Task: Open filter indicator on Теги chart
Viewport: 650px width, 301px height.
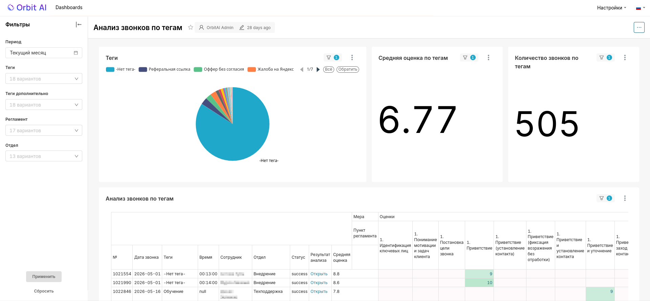Action: click(x=332, y=57)
